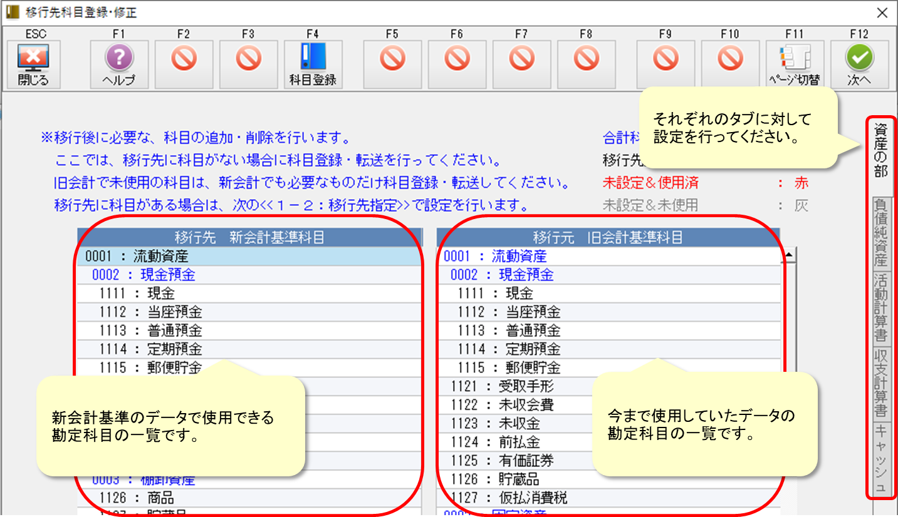Click the disabled F6 toolbar icon
Image resolution: width=898 pixels, height=517 pixels.
pos(457,64)
